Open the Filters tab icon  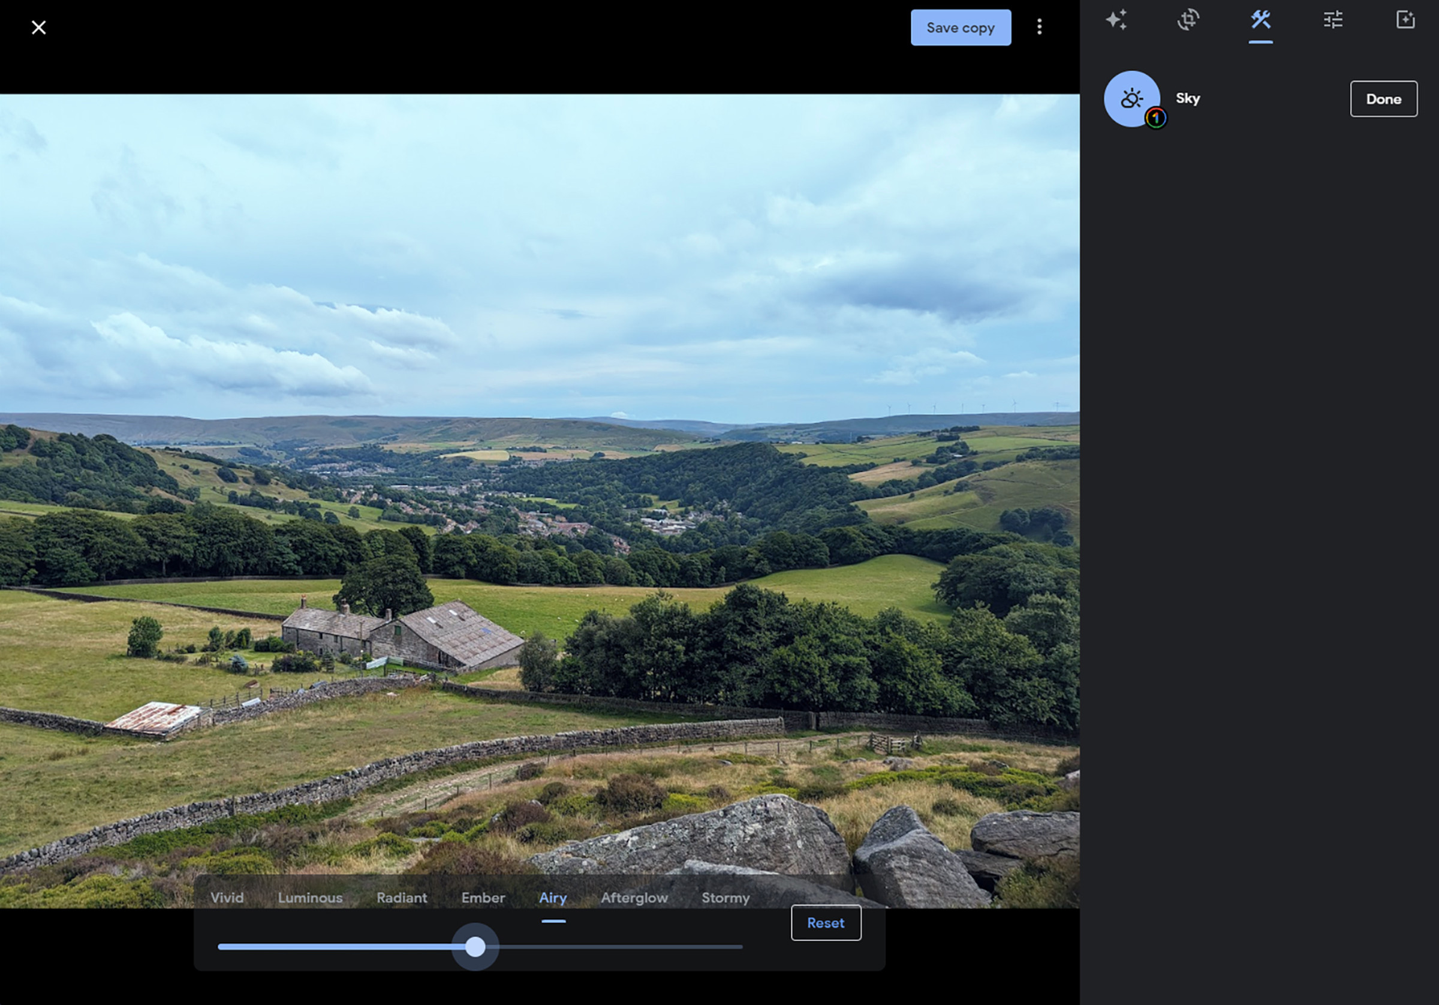point(1405,20)
